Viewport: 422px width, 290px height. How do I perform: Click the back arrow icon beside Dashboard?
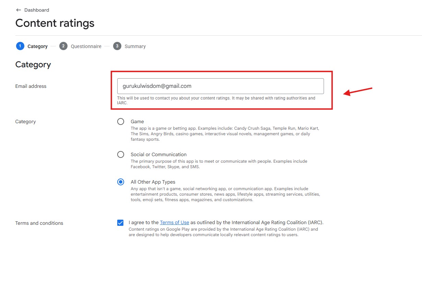[x=19, y=10]
